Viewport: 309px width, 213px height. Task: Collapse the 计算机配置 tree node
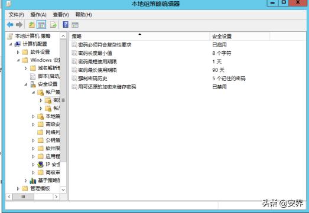(x=11, y=44)
